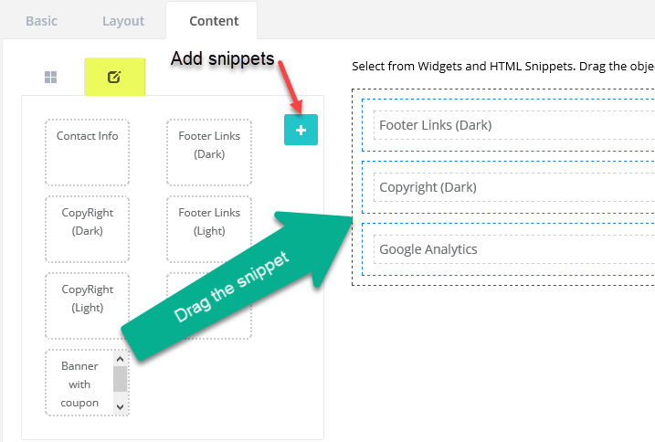Select placed Google Analytics block
655x442 pixels.
pyautogui.click(x=513, y=249)
